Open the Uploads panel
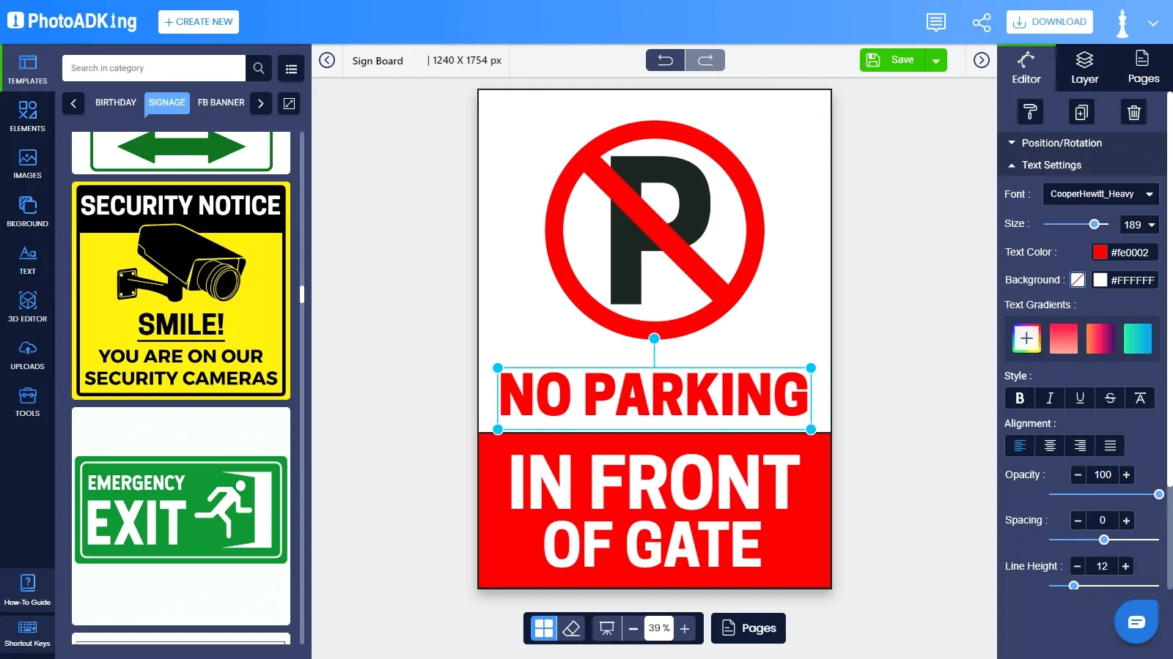This screenshot has height=659, width=1173. [27, 355]
